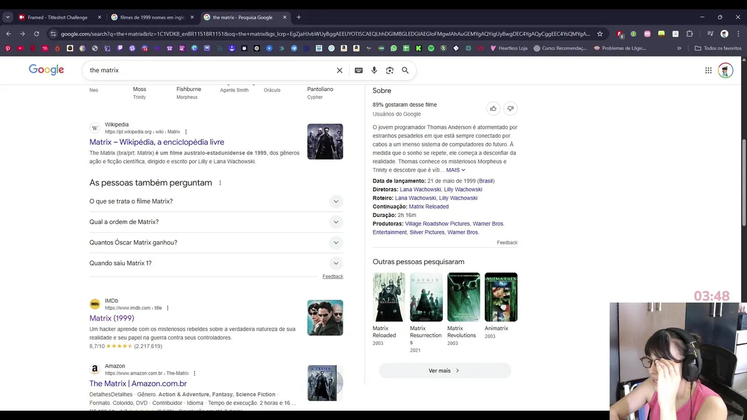Open the Twitch bookmark icon
Image resolution: width=747 pixels, height=420 pixels.
[120, 48]
